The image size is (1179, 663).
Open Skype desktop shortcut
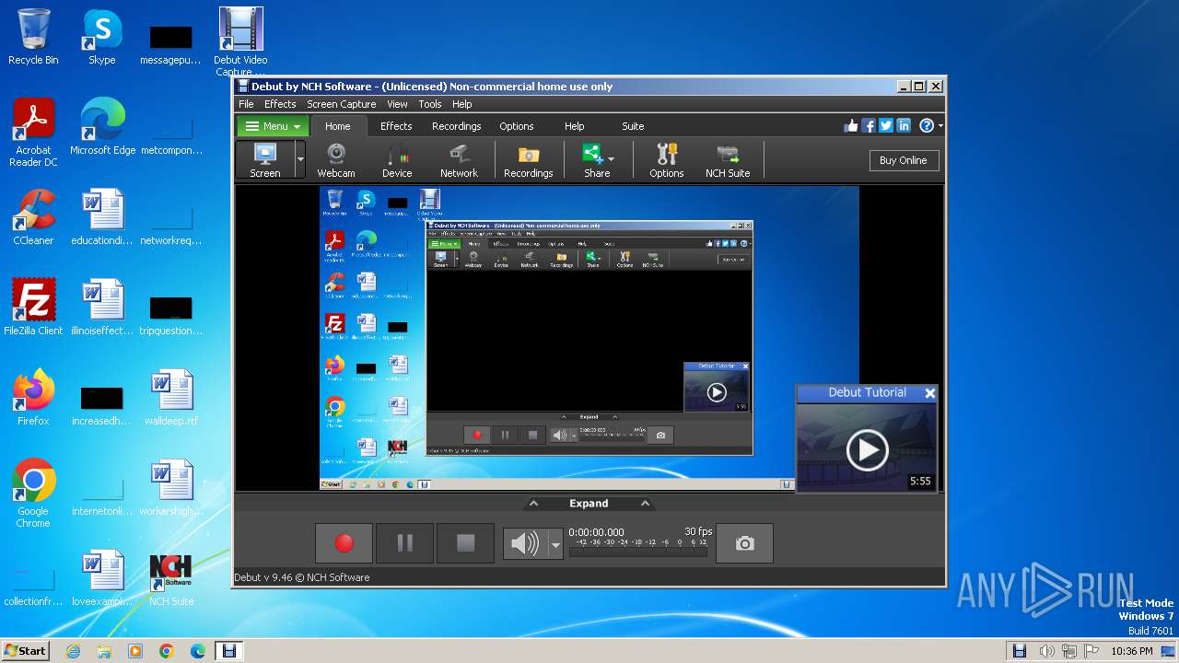click(102, 37)
